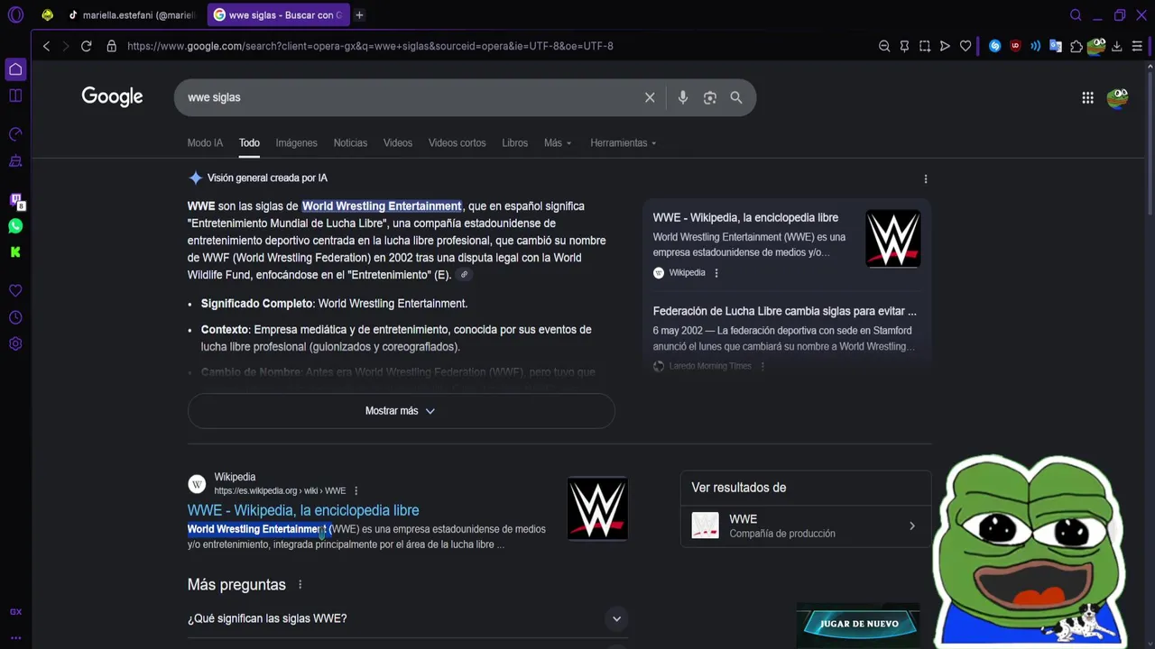Start voice search with microphone icon
1155x649 pixels.
[x=683, y=97]
